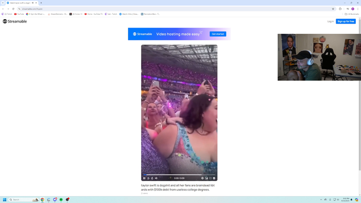Show hidden system tray icons chevron

[321, 200]
